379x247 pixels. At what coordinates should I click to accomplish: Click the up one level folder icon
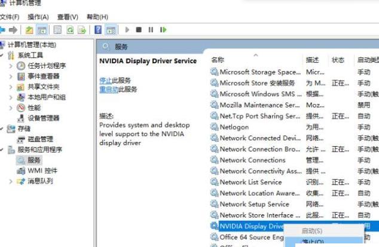pos(29,30)
